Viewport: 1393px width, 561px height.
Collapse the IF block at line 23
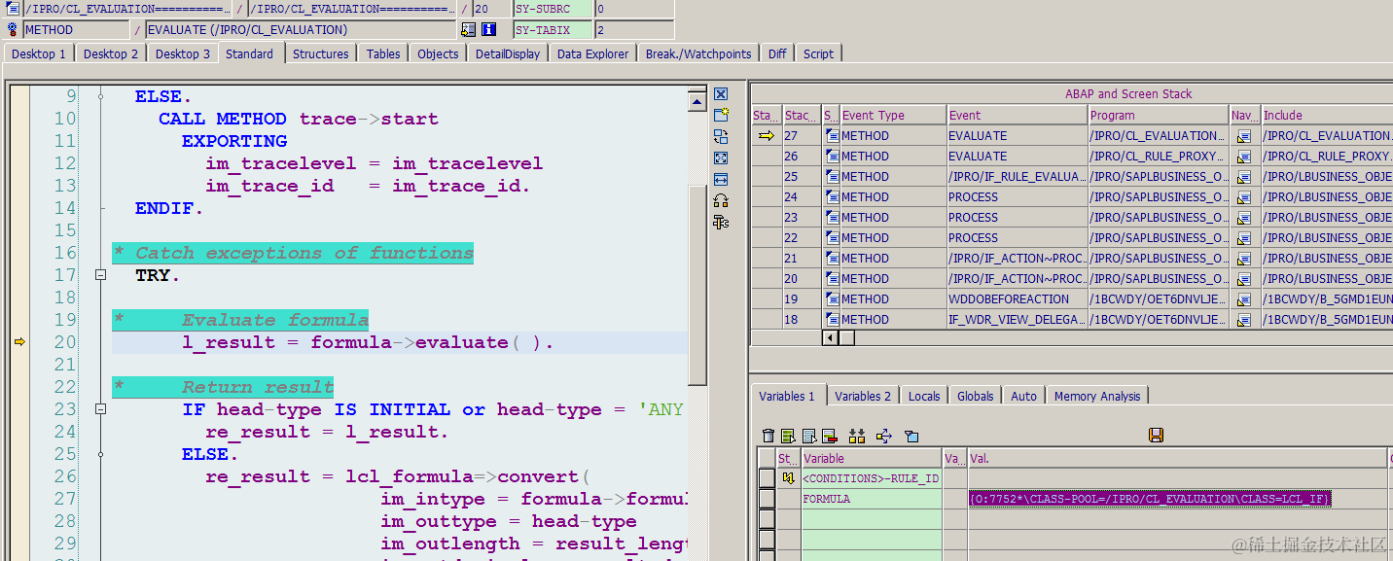point(100,409)
